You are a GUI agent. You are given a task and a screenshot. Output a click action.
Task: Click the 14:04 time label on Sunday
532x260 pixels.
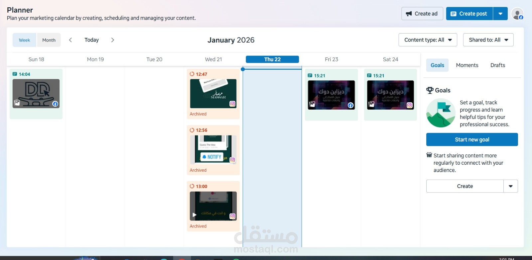coord(24,74)
